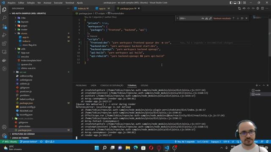
Task: Go to previous match in find widget
Action: click(x=233, y=18)
